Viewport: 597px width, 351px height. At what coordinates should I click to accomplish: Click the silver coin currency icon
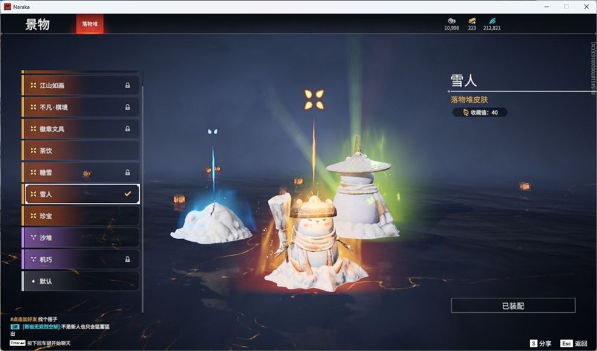[451, 21]
